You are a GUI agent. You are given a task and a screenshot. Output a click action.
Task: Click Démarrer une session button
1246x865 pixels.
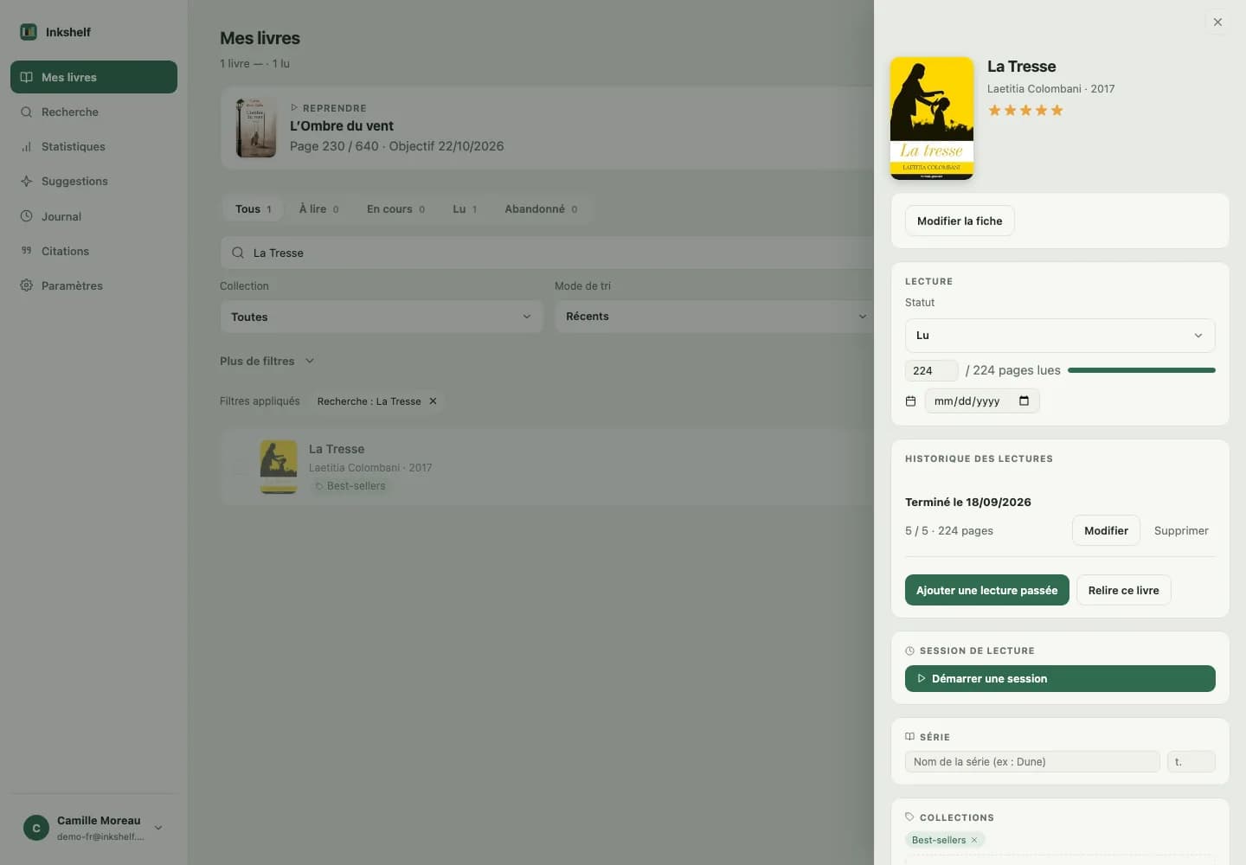tap(1060, 679)
